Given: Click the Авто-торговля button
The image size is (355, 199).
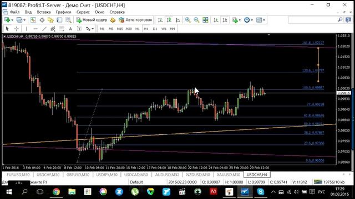Looking at the screenshot, I should [135, 20].
